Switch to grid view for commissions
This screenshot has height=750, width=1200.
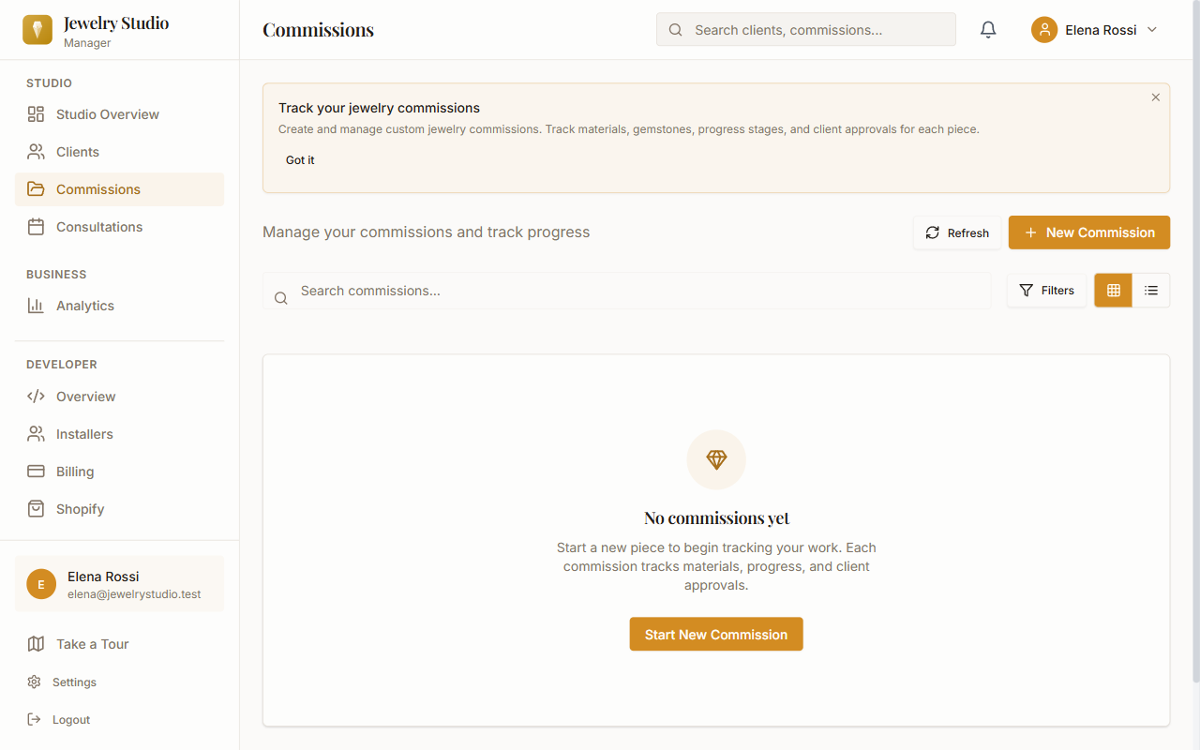pos(1113,290)
